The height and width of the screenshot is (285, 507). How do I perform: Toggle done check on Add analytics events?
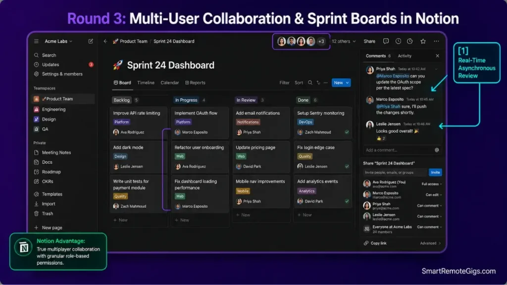coord(347,201)
